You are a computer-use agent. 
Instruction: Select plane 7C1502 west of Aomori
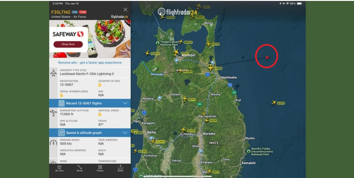(x=147, y=53)
